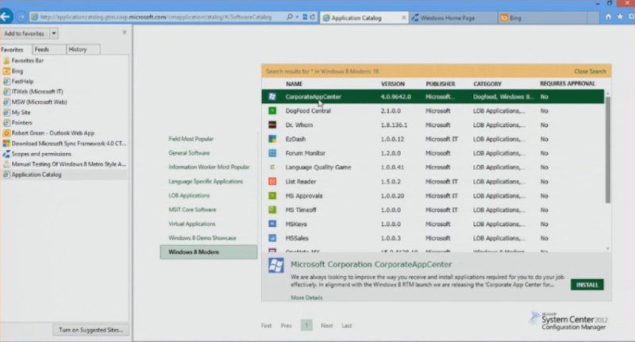The image size is (635, 342).
Task: Go to the Last results page
Action: click(347, 325)
